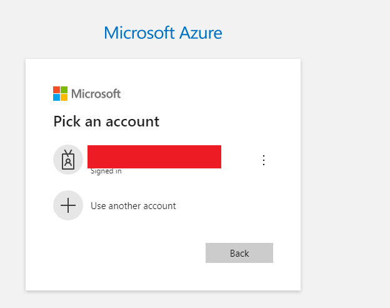The height and width of the screenshot is (308, 390).
Task: Click the green square of the Microsoft logo
Action: 64,90
